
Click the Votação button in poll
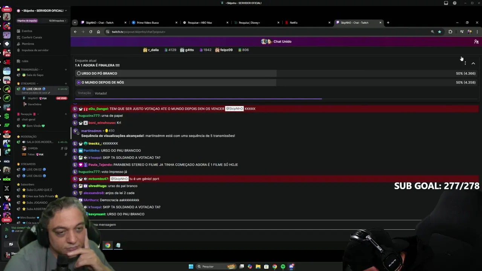click(x=84, y=93)
